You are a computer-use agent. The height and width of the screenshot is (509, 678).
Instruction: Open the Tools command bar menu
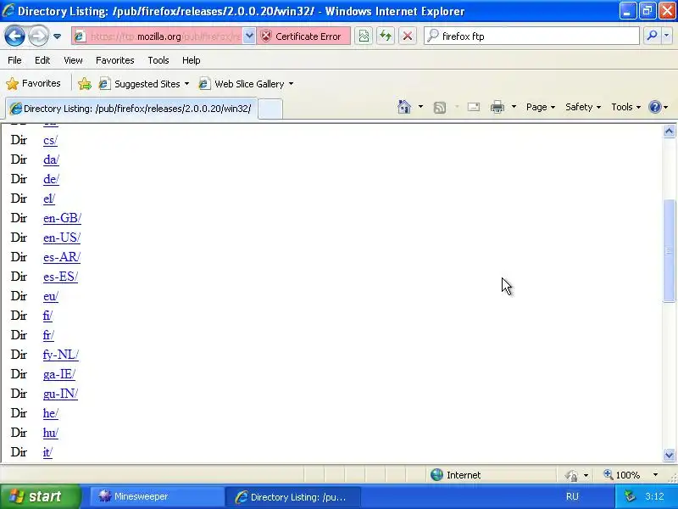click(625, 107)
